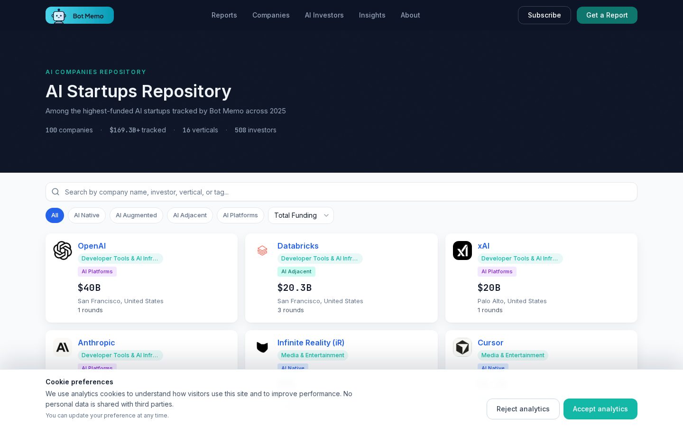Click xAI's AI Platforms tag
This screenshot has height=427, width=683.
[497, 271]
